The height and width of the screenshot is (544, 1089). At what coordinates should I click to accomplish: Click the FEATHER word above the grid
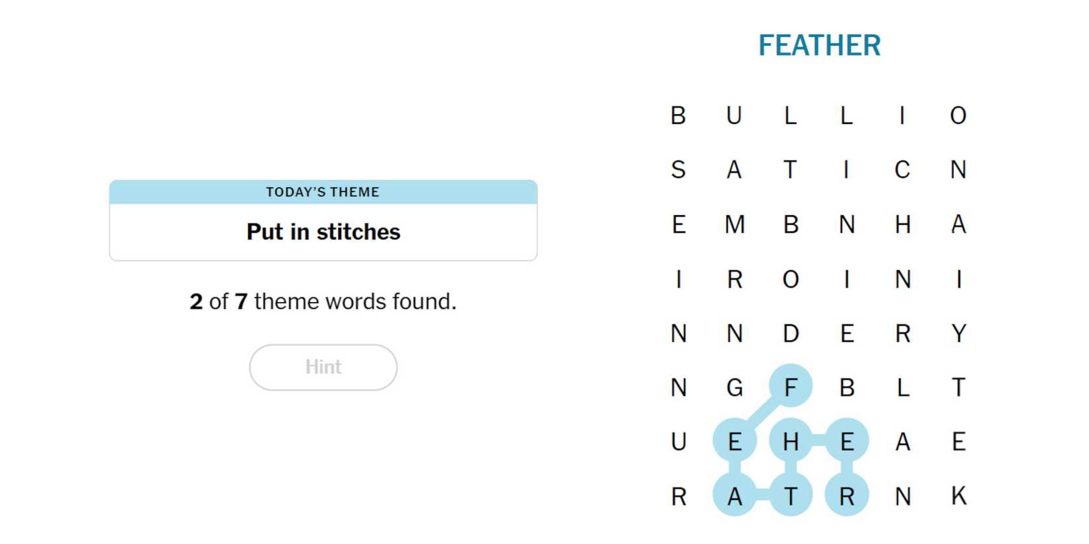coord(819,45)
